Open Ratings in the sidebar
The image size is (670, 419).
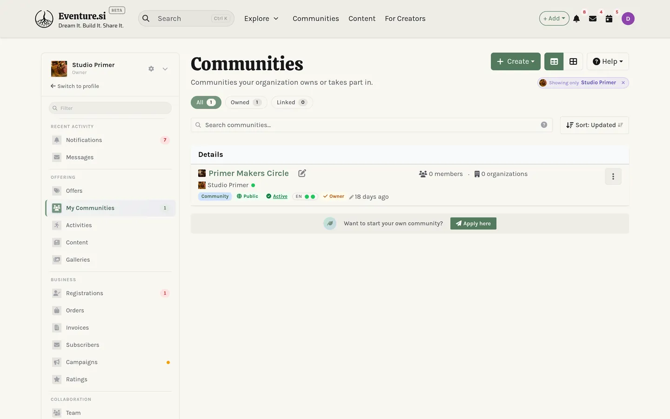click(x=110, y=379)
